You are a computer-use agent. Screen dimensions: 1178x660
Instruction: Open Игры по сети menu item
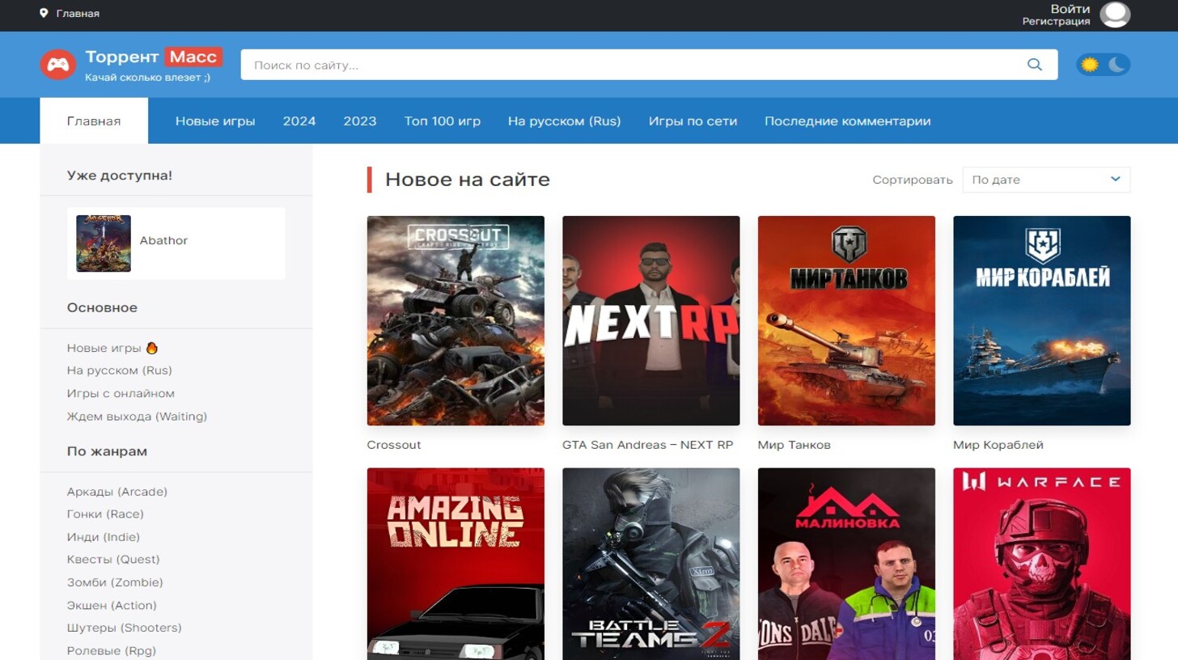(693, 121)
